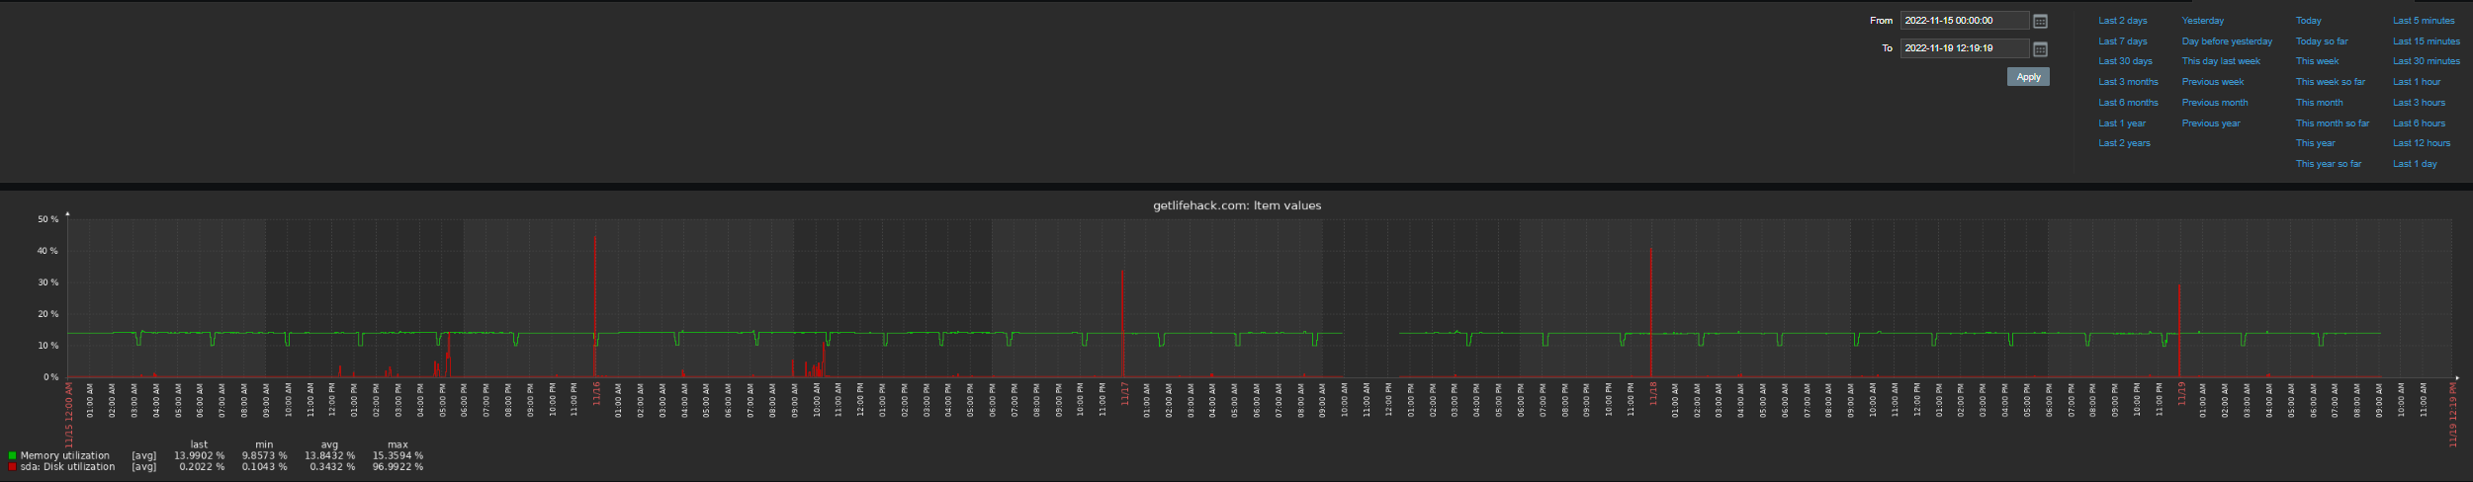
Task: Click the sda: Disk utilization legend label
Action: pyautogui.click(x=67, y=466)
